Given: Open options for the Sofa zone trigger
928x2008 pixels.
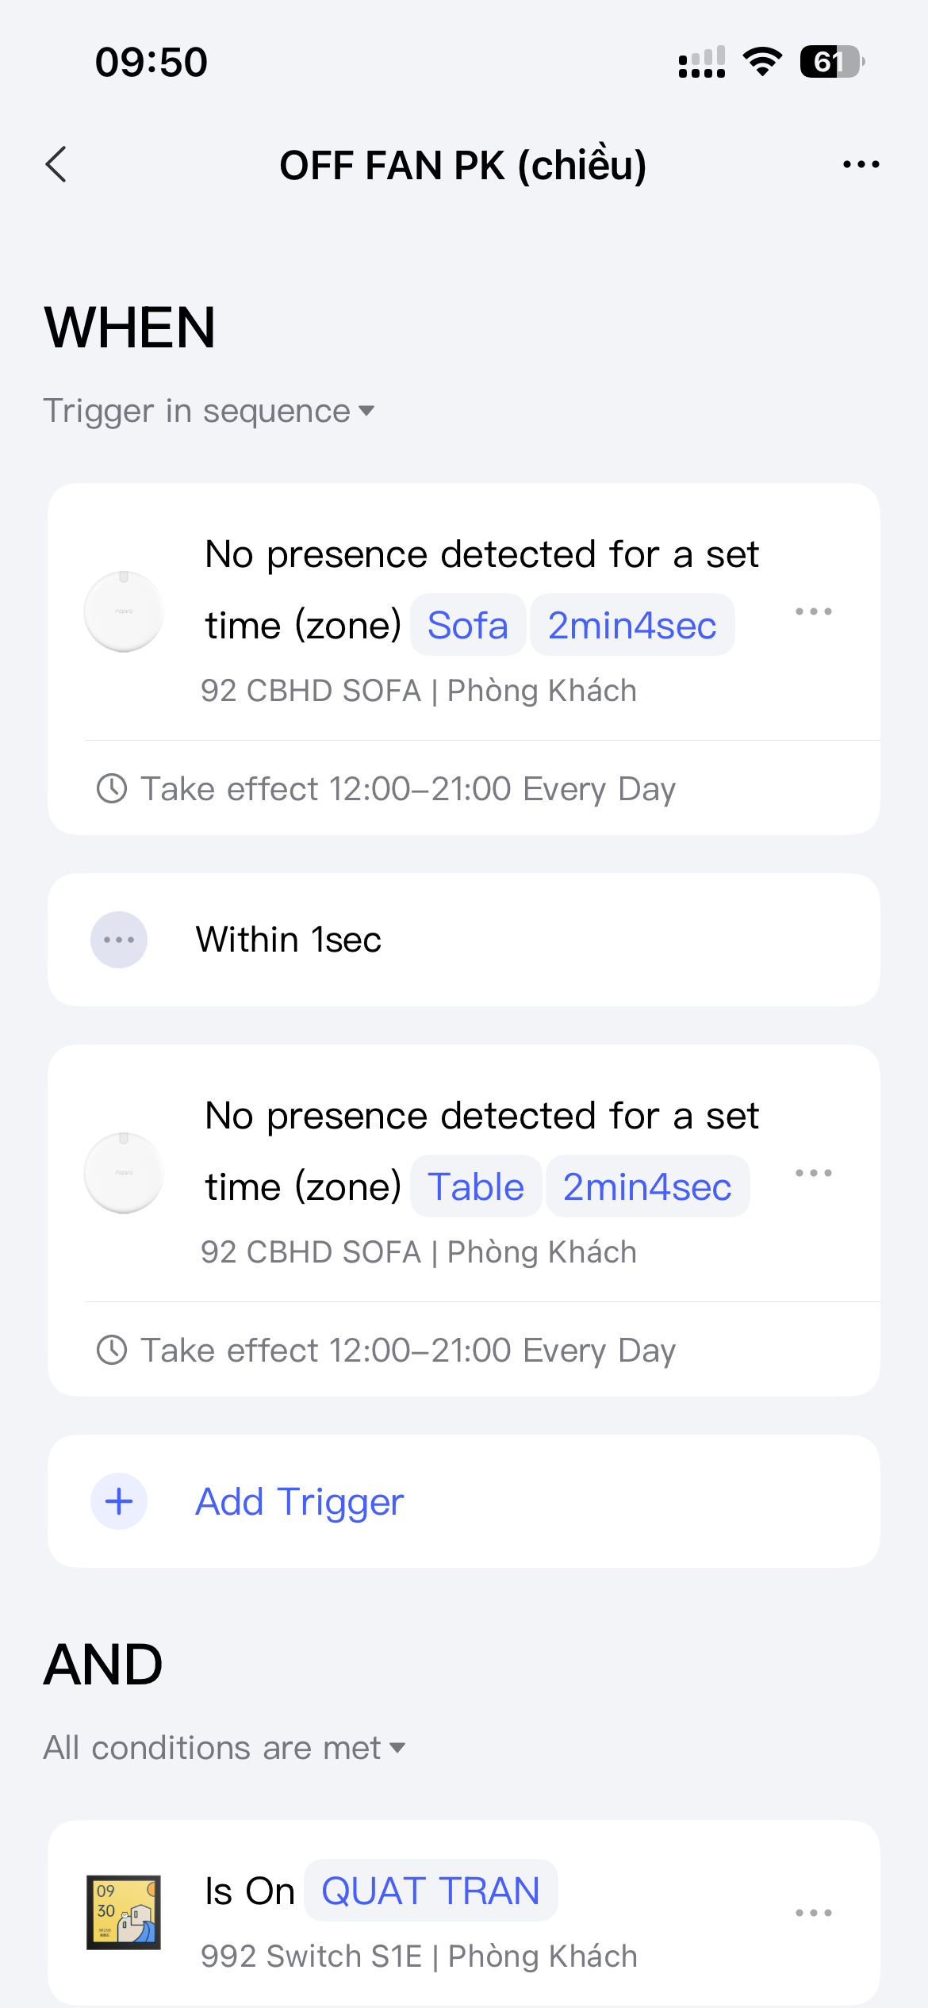Looking at the screenshot, I should click(x=814, y=611).
